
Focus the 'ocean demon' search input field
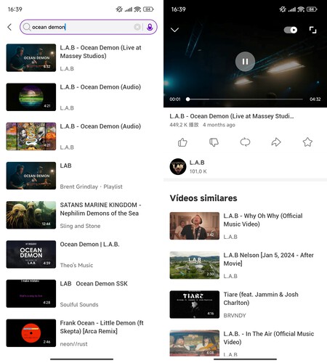(x=89, y=27)
